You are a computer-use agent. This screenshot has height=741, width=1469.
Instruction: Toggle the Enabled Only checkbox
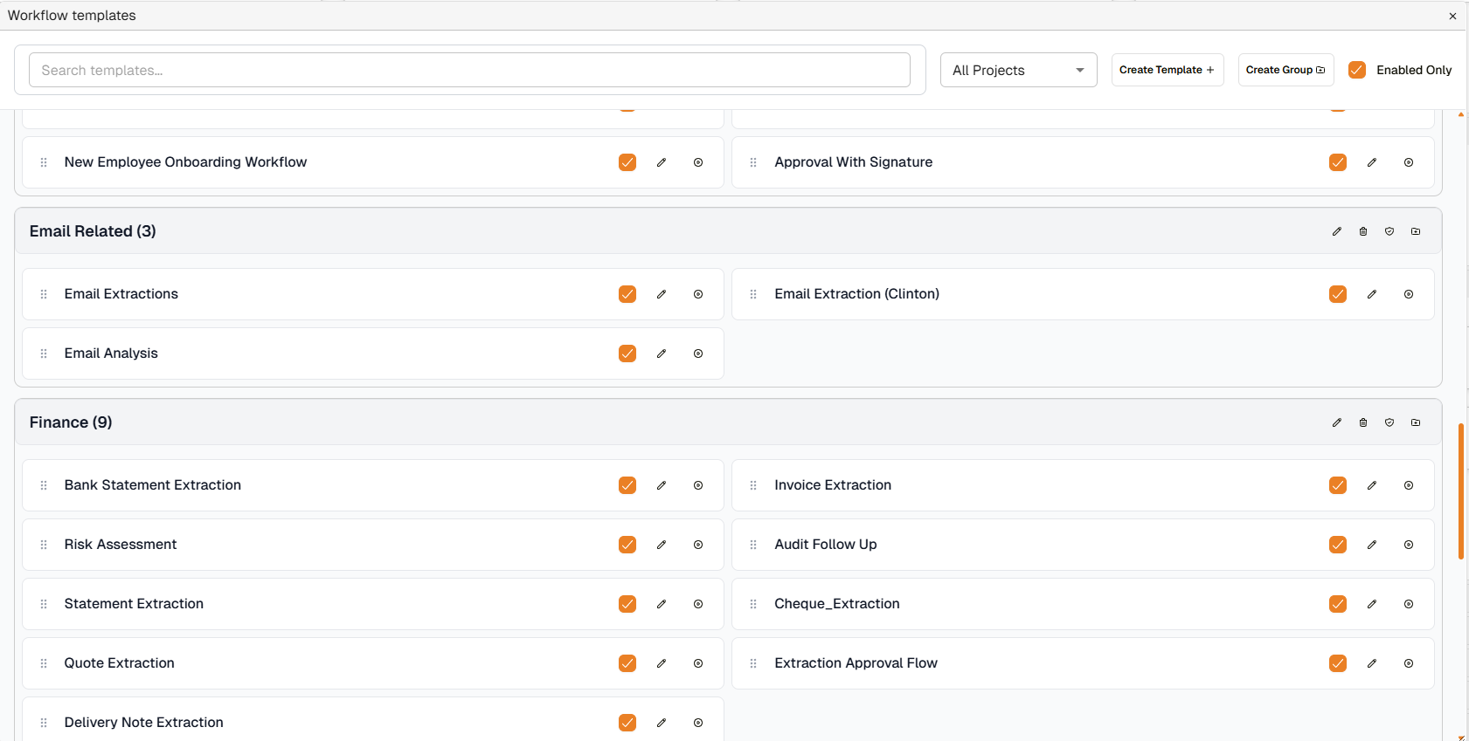point(1357,70)
